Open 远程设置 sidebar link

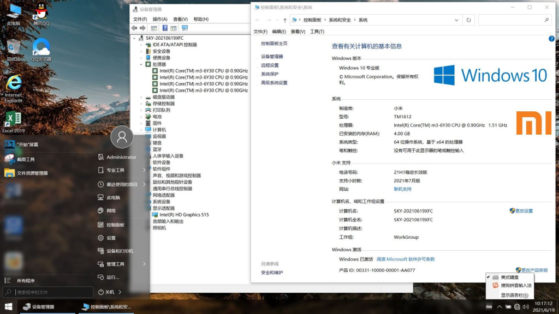pyautogui.click(x=270, y=65)
